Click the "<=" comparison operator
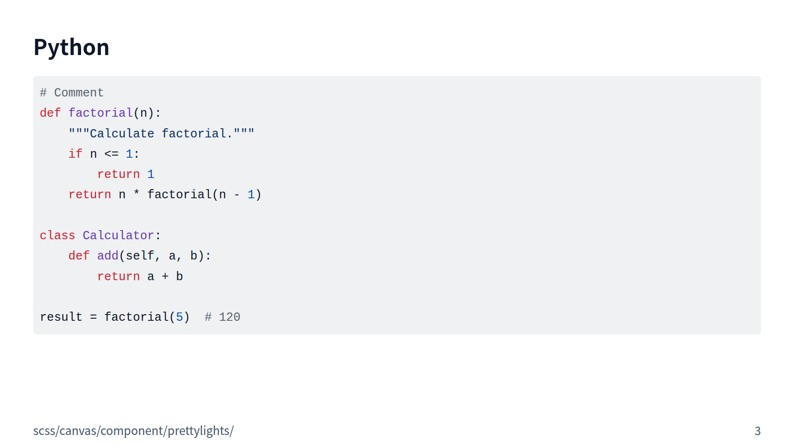 111,154
